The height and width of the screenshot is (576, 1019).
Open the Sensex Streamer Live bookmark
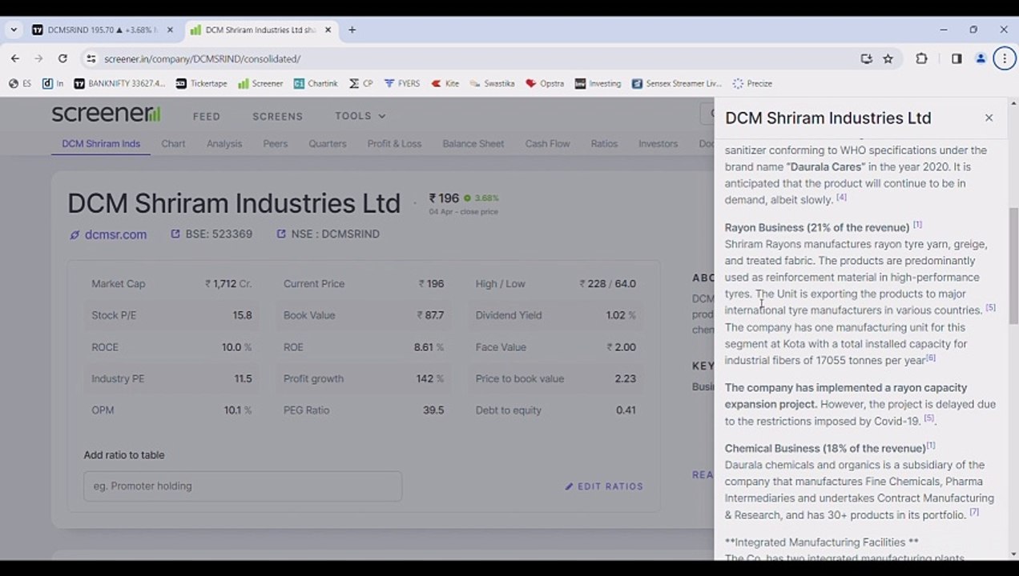click(x=676, y=83)
